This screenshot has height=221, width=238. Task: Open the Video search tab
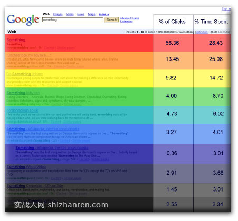point(70,14)
